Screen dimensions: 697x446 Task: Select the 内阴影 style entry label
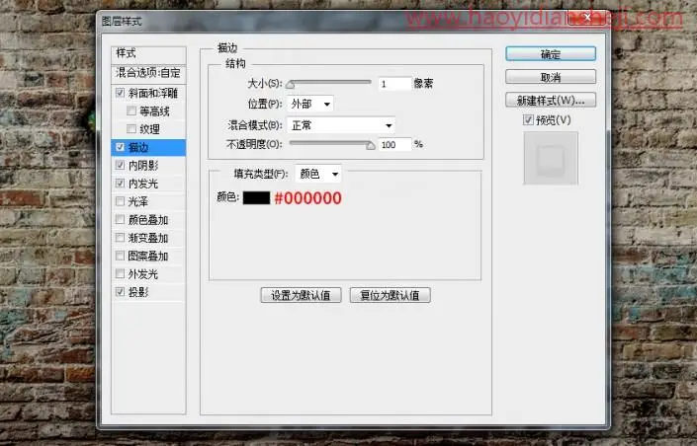[143, 166]
